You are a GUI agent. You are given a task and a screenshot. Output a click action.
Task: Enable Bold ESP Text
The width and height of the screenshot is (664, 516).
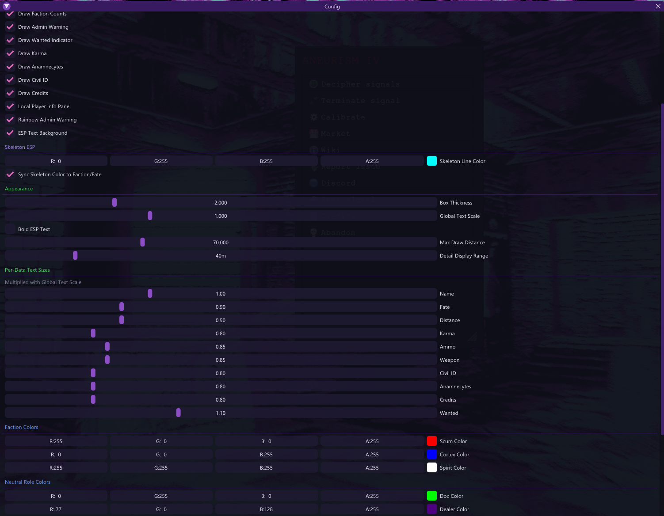10,229
